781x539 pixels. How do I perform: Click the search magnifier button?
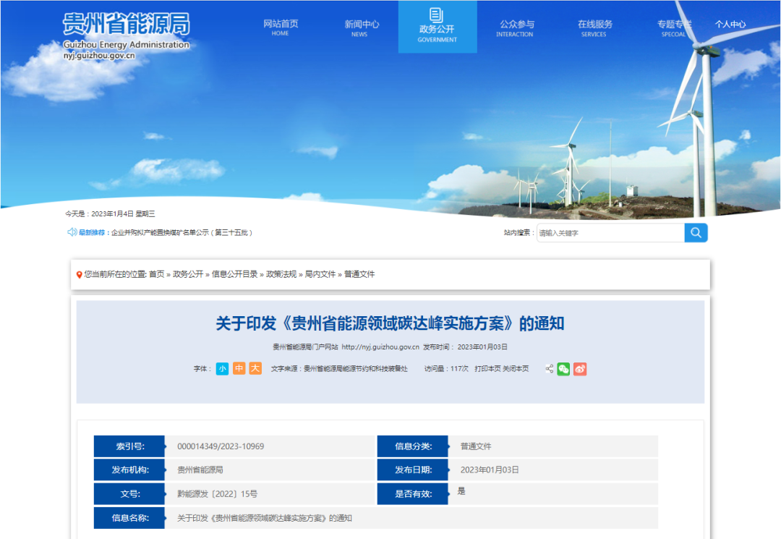tap(696, 232)
